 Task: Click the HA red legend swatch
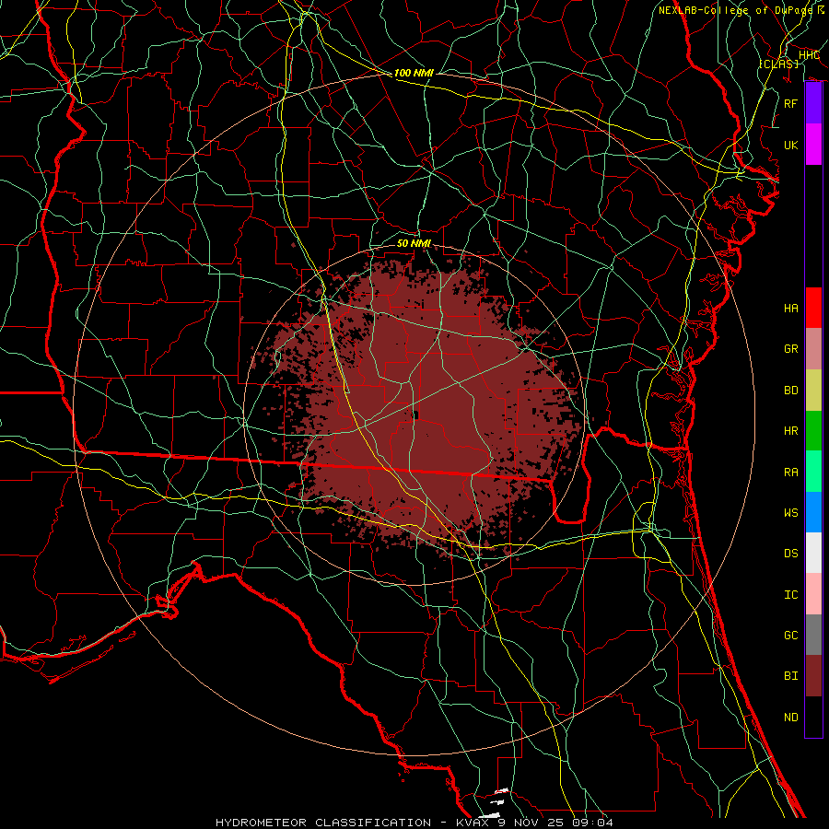[813, 308]
